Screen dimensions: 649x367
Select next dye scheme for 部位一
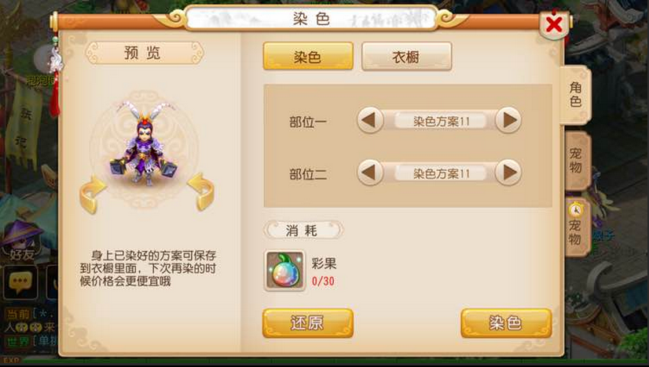click(508, 120)
